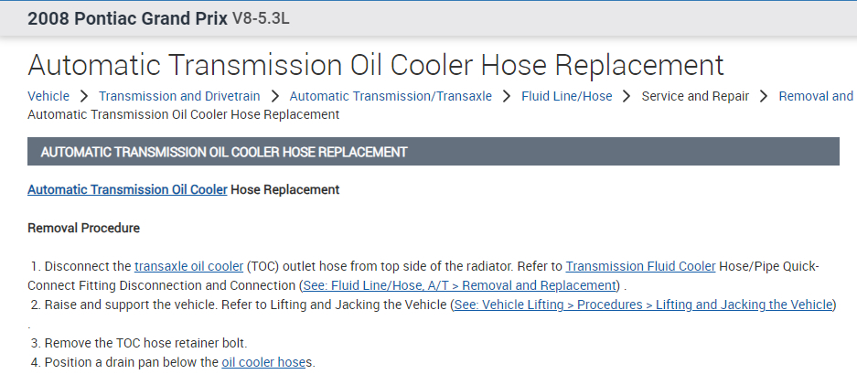This screenshot has height=385, width=857.
Task: Follow the 'transaxle oil cooler' link in step 1
Action: (x=188, y=266)
